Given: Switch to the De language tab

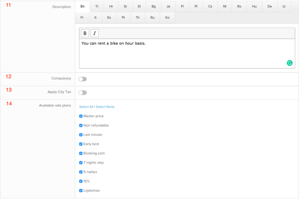Looking at the screenshot, I should [269, 6].
